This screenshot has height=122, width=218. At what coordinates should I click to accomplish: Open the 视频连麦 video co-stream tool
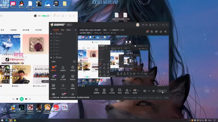coord(53,78)
